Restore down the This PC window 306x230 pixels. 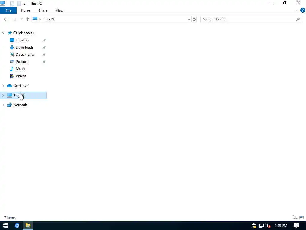(285, 3)
